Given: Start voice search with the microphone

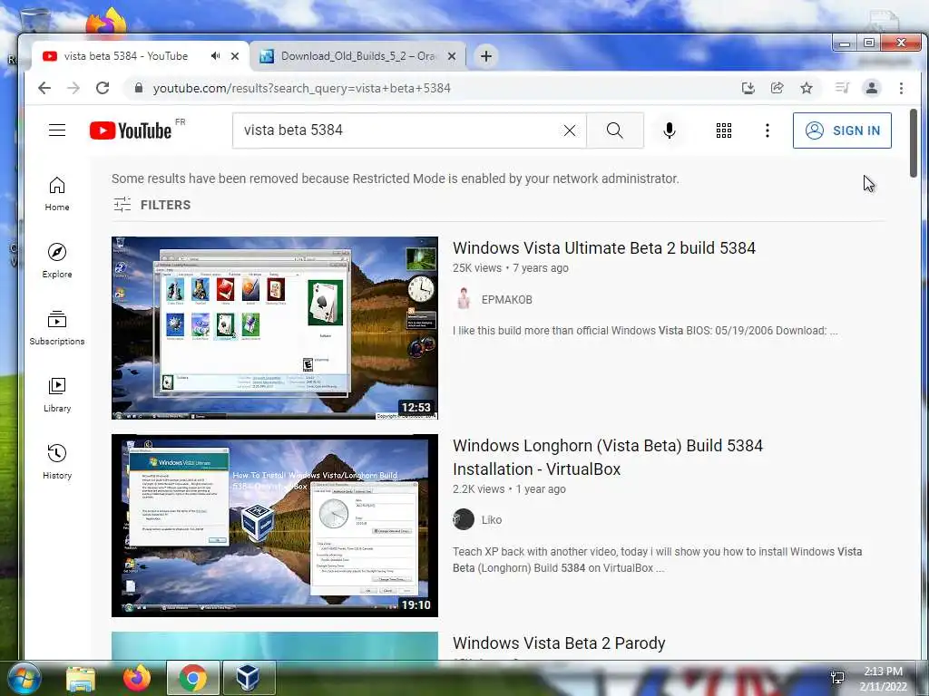Looking at the screenshot, I should 670,130.
